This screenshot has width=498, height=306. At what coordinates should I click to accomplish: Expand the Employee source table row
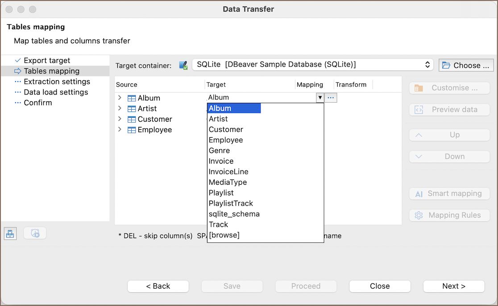click(120, 130)
